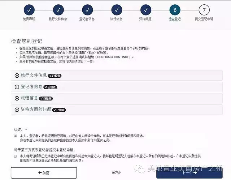Click the 检查您的登记 heading

click(x=26, y=41)
